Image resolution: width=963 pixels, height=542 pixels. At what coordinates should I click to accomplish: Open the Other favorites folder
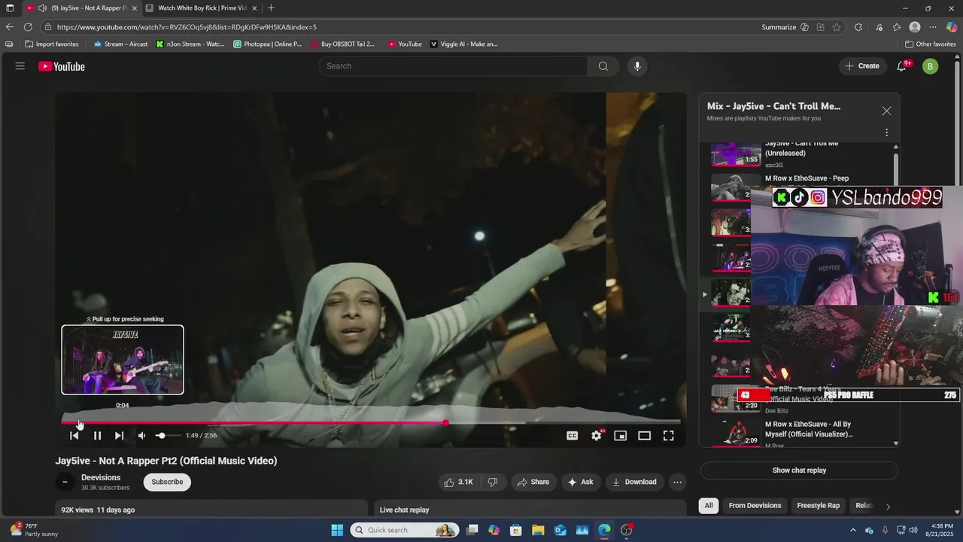[x=930, y=44]
